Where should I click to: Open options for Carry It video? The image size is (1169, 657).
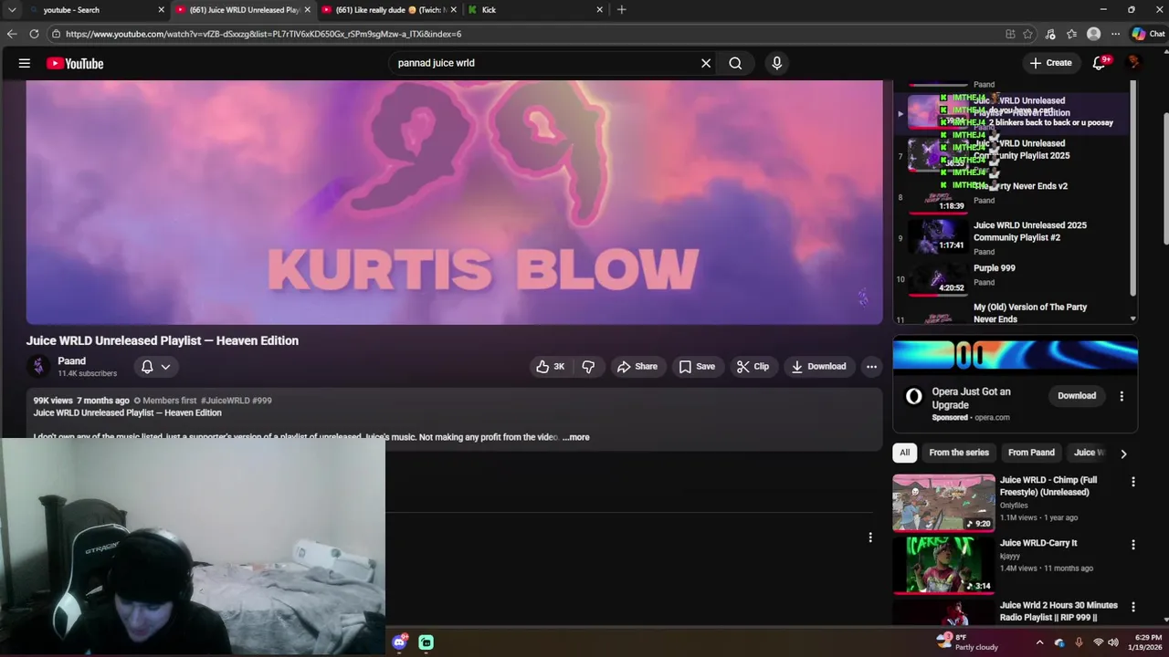tap(1133, 545)
